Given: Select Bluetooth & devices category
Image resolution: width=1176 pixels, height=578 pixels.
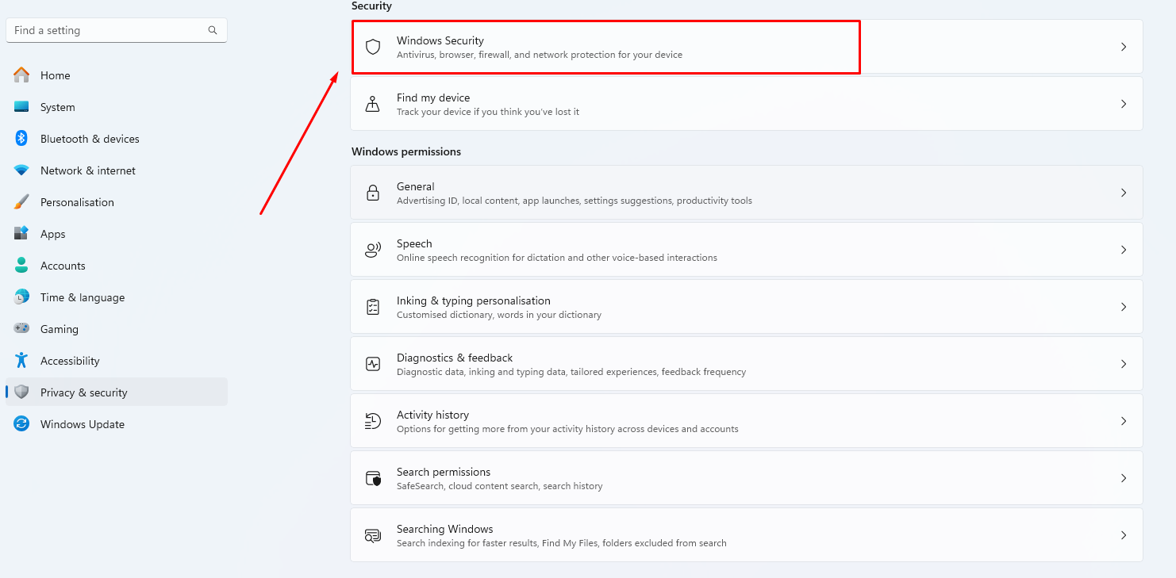Looking at the screenshot, I should (117, 139).
